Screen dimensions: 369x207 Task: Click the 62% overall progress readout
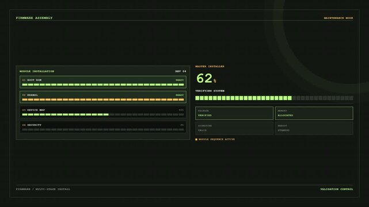(207, 78)
